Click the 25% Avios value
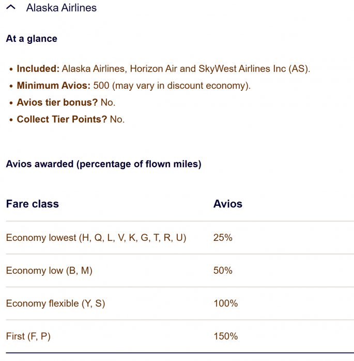Screen dimensions: 354x361 [x=223, y=238]
